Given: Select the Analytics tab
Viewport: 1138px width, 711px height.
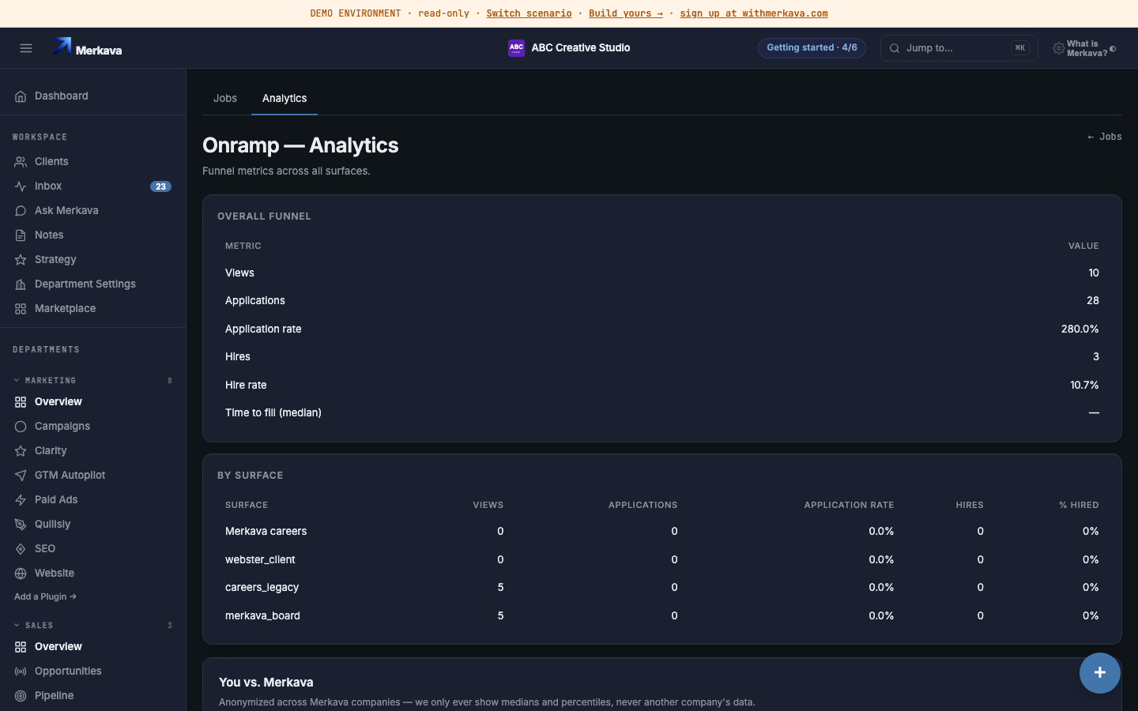Looking at the screenshot, I should (x=284, y=98).
